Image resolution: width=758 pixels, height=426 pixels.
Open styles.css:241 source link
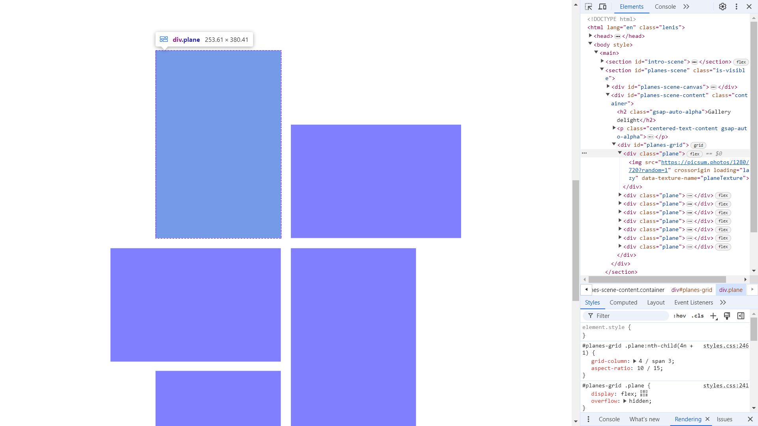click(726, 386)
